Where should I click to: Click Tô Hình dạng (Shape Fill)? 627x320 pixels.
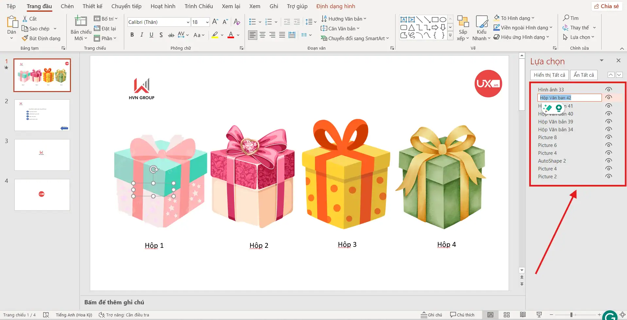click(514, 18)
